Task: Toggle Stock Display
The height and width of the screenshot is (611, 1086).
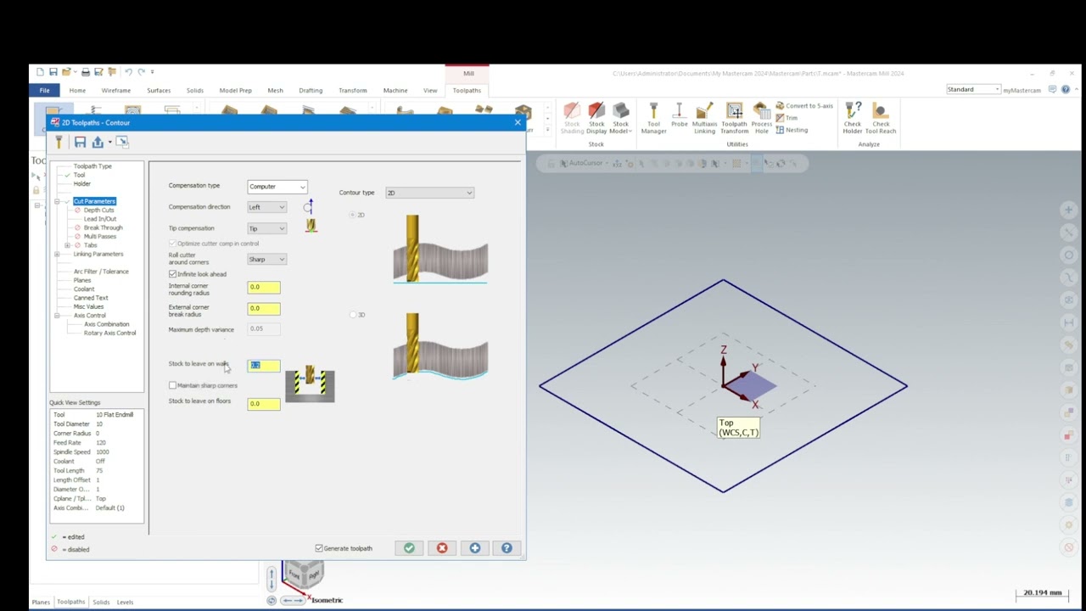Action: 596,118
